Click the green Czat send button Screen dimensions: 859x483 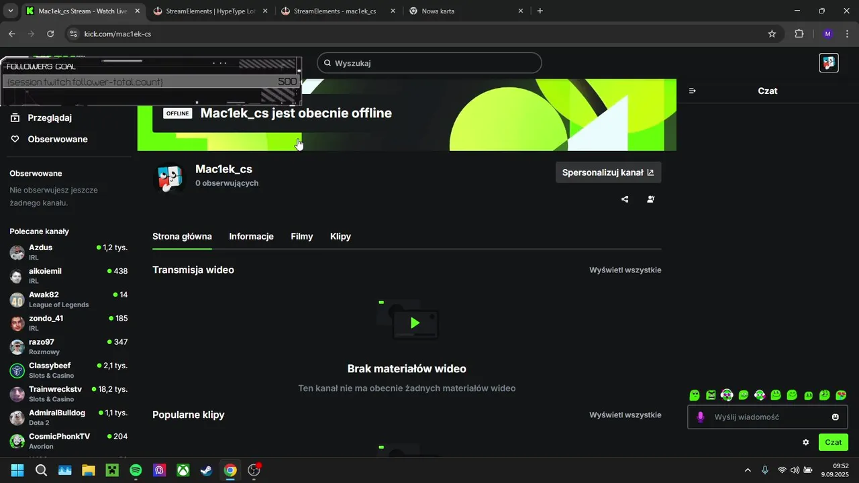833,442
